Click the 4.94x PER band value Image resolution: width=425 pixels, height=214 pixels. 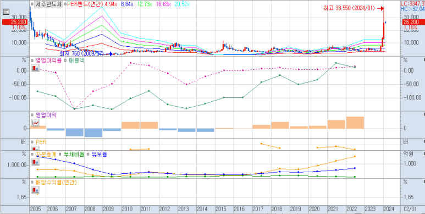click(x=112, y=4)
